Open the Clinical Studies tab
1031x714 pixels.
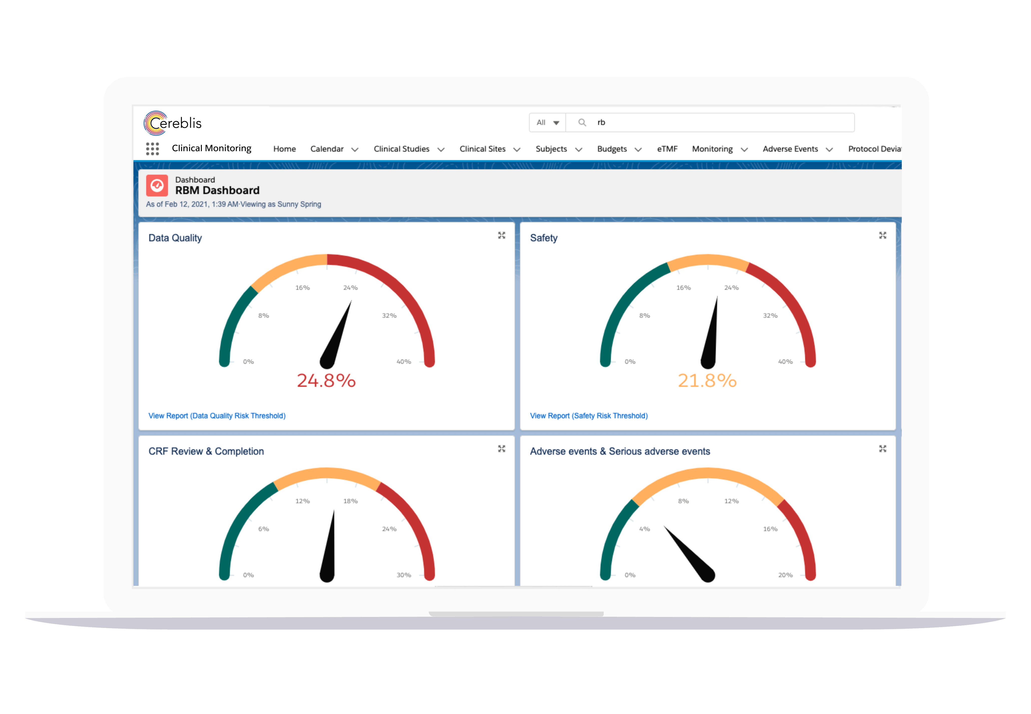tap(401, 149)
